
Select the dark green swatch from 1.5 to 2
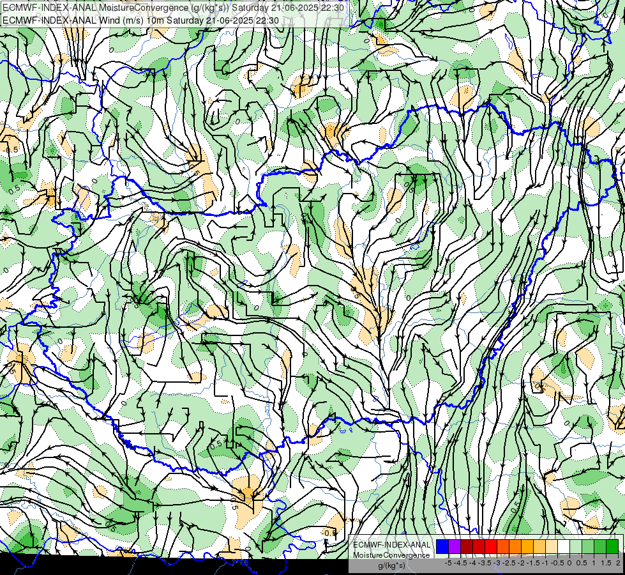tap(612, 546)
